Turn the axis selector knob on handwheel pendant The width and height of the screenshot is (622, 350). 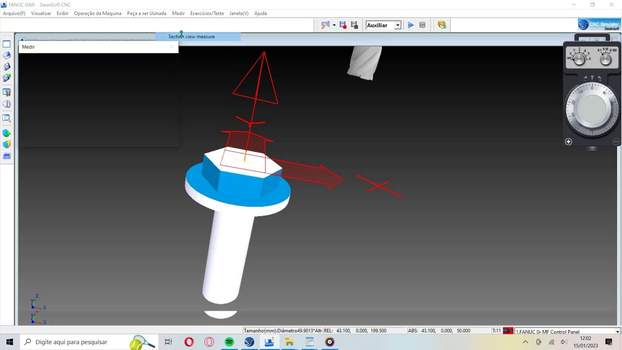click(x=579, y=59)
